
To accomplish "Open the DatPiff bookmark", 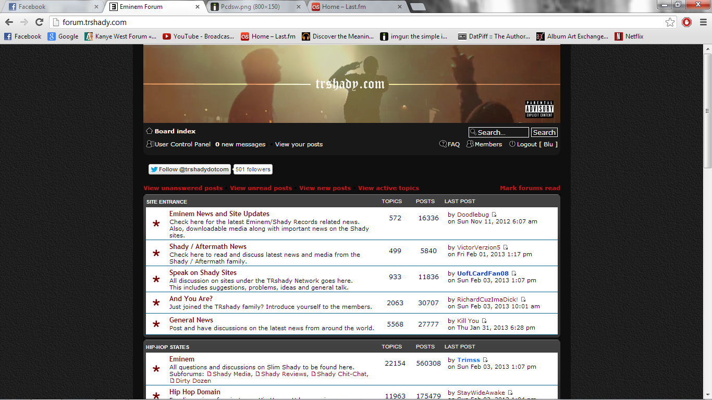I will pos(494,36).
